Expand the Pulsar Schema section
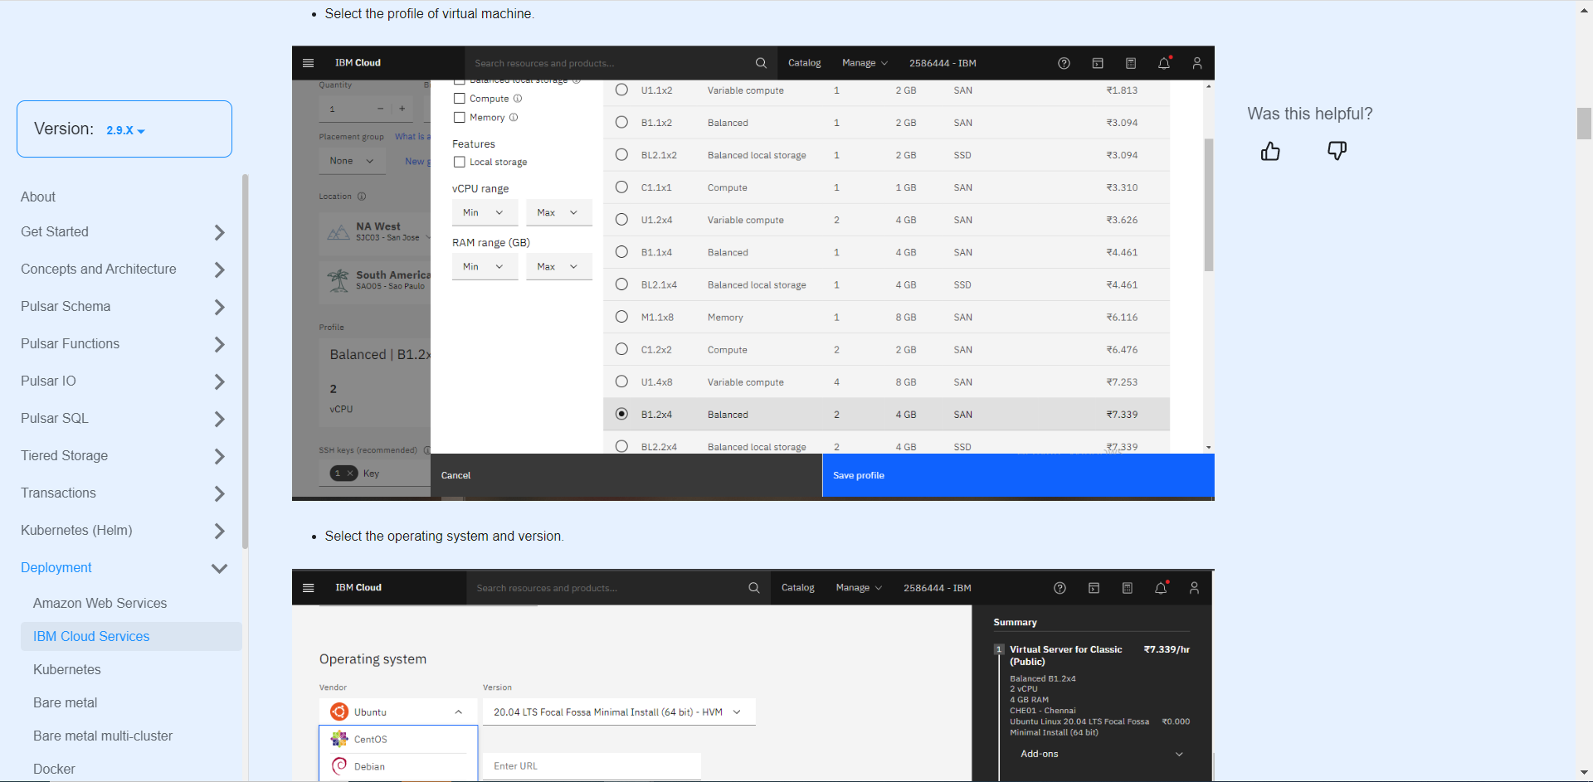The height and width of the screenshot is (782, 1593). 219,307
